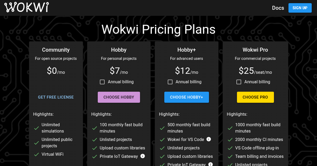
Task: Select Get Free License for Community
Action: [56, 97]
